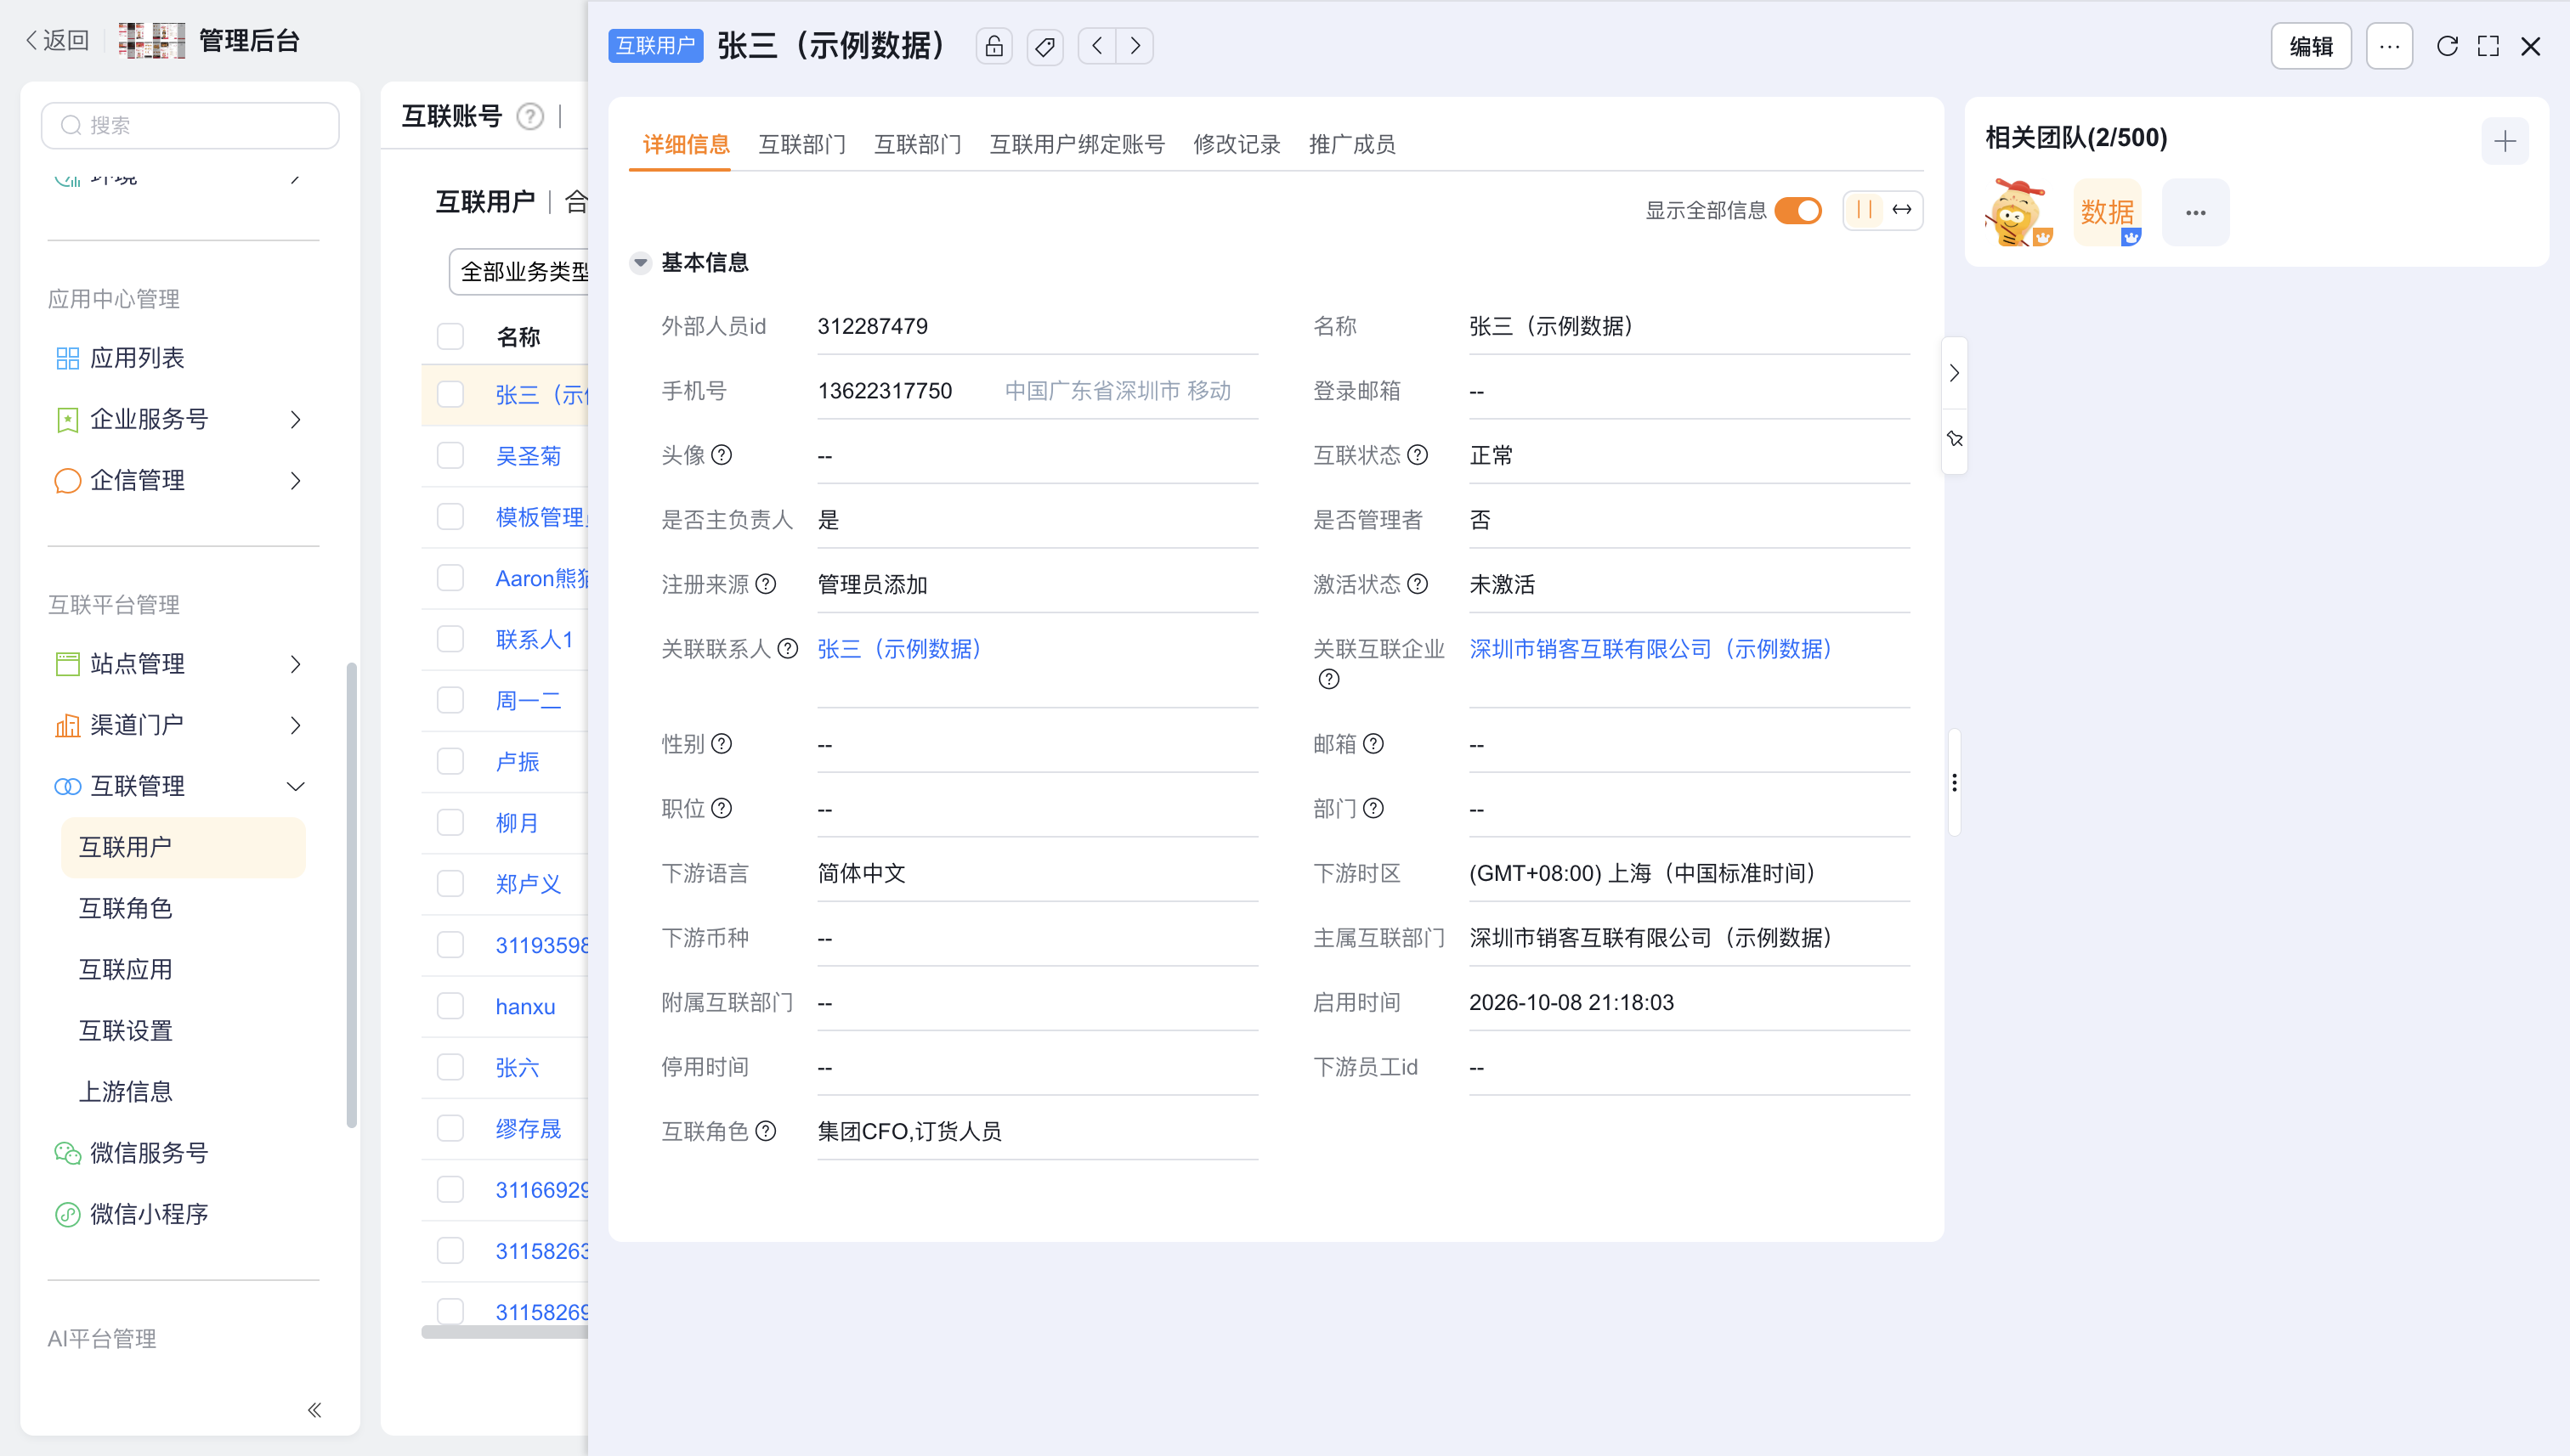
Task: Open 全部业务类型 dropdown
Action: pyautogui.click(x=519, y=272)
